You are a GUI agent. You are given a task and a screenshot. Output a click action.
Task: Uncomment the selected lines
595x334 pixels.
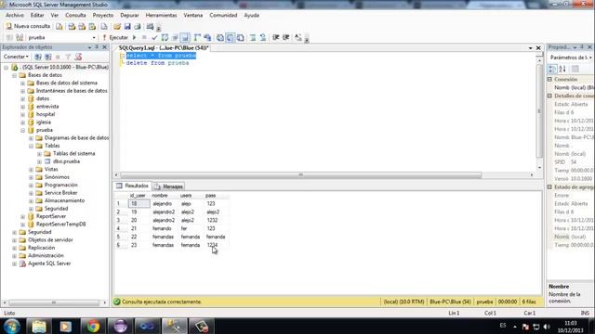click(x=263, y=37)
